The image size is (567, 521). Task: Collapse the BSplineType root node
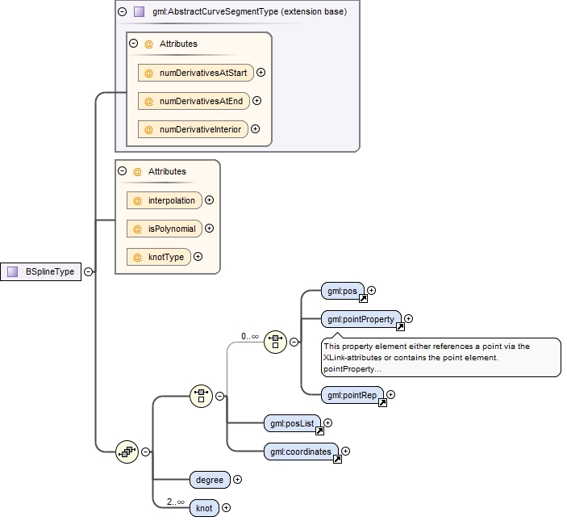[88, 272]
